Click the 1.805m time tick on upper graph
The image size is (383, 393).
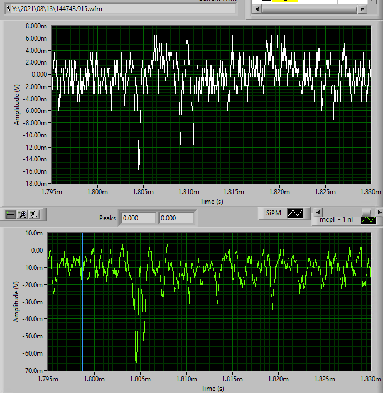pyautogui.click(x=143, y=192)
